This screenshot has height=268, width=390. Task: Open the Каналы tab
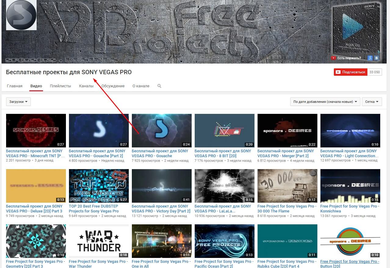point(86,86)
